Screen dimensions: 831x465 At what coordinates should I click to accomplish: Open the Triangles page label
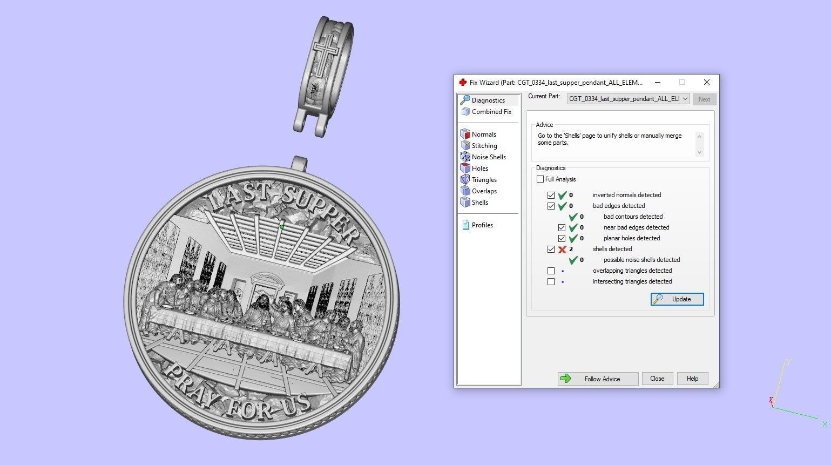(x=484, y=179)
